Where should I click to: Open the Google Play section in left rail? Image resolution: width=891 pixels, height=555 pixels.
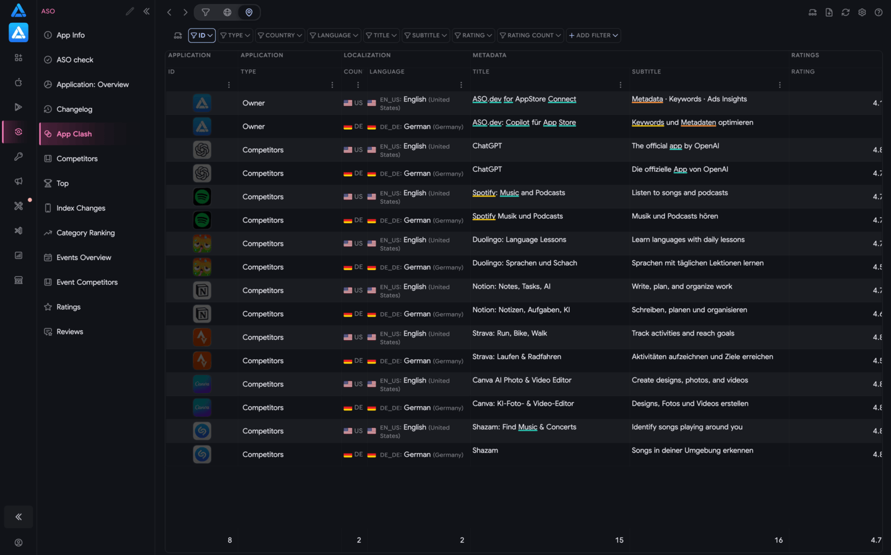click(19, 107)
